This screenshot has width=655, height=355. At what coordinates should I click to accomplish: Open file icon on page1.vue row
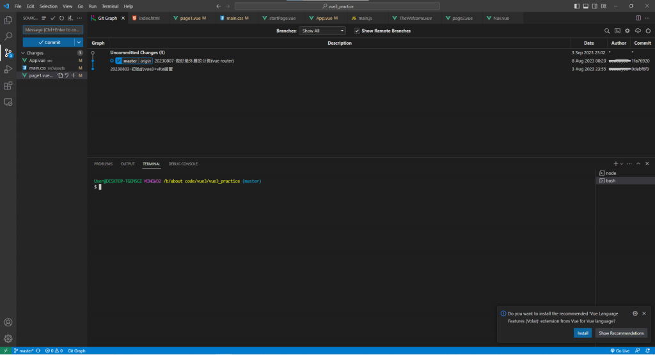point(60,75)
